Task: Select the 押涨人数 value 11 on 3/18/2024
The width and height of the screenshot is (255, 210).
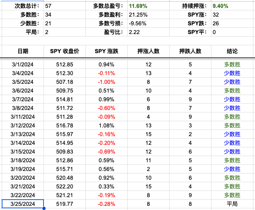Action: [148, 160]
